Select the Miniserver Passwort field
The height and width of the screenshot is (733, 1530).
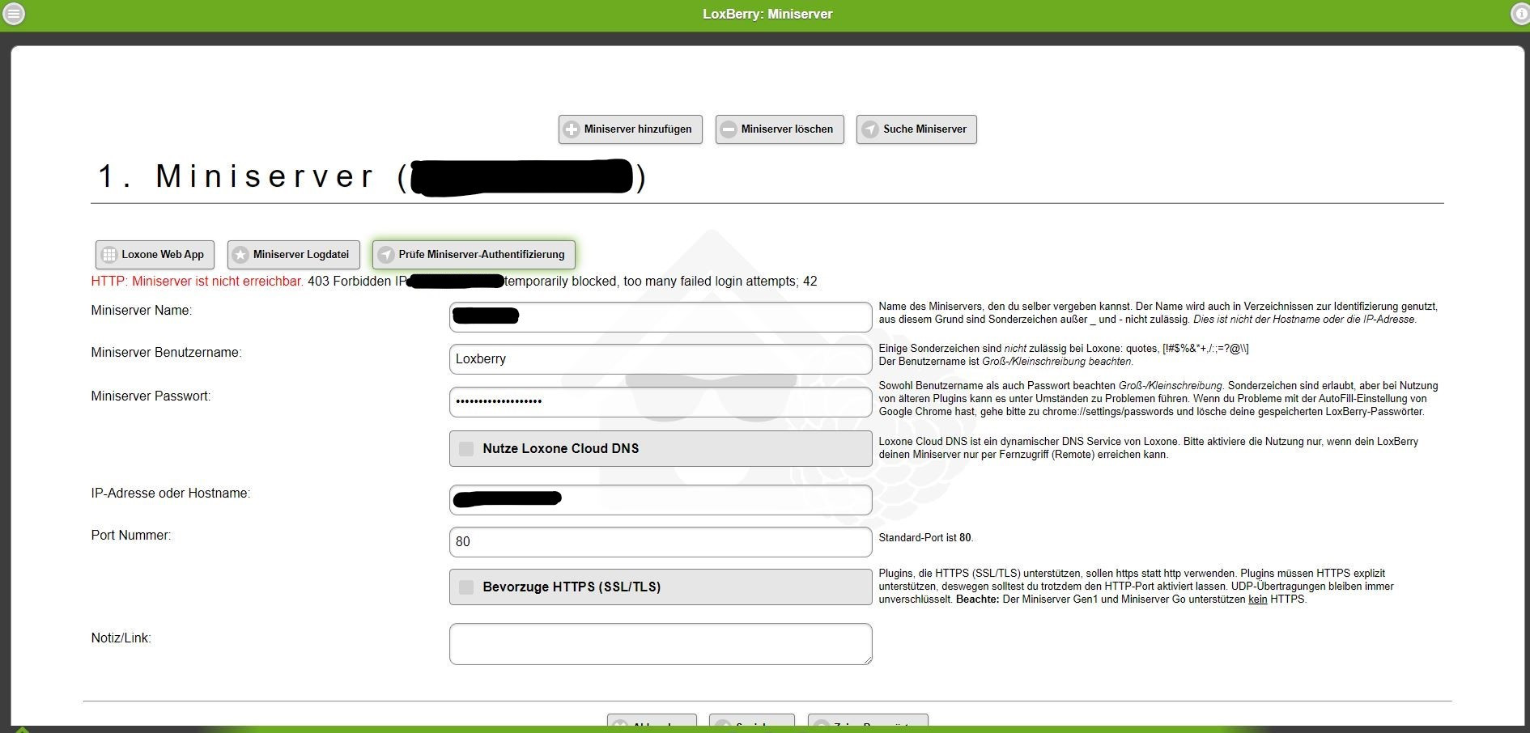tap(661, 402)
